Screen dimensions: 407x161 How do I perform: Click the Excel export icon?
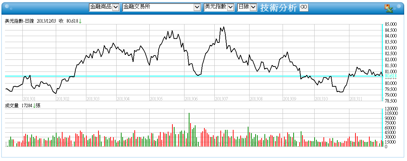[389, 8]
